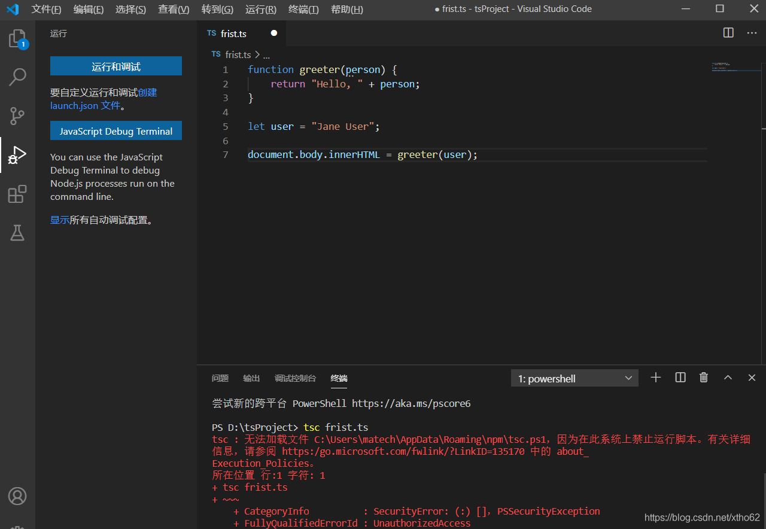766x529 pixels.
Task: Open editor more actions ellipsis
Action: (x=752, y=33)
